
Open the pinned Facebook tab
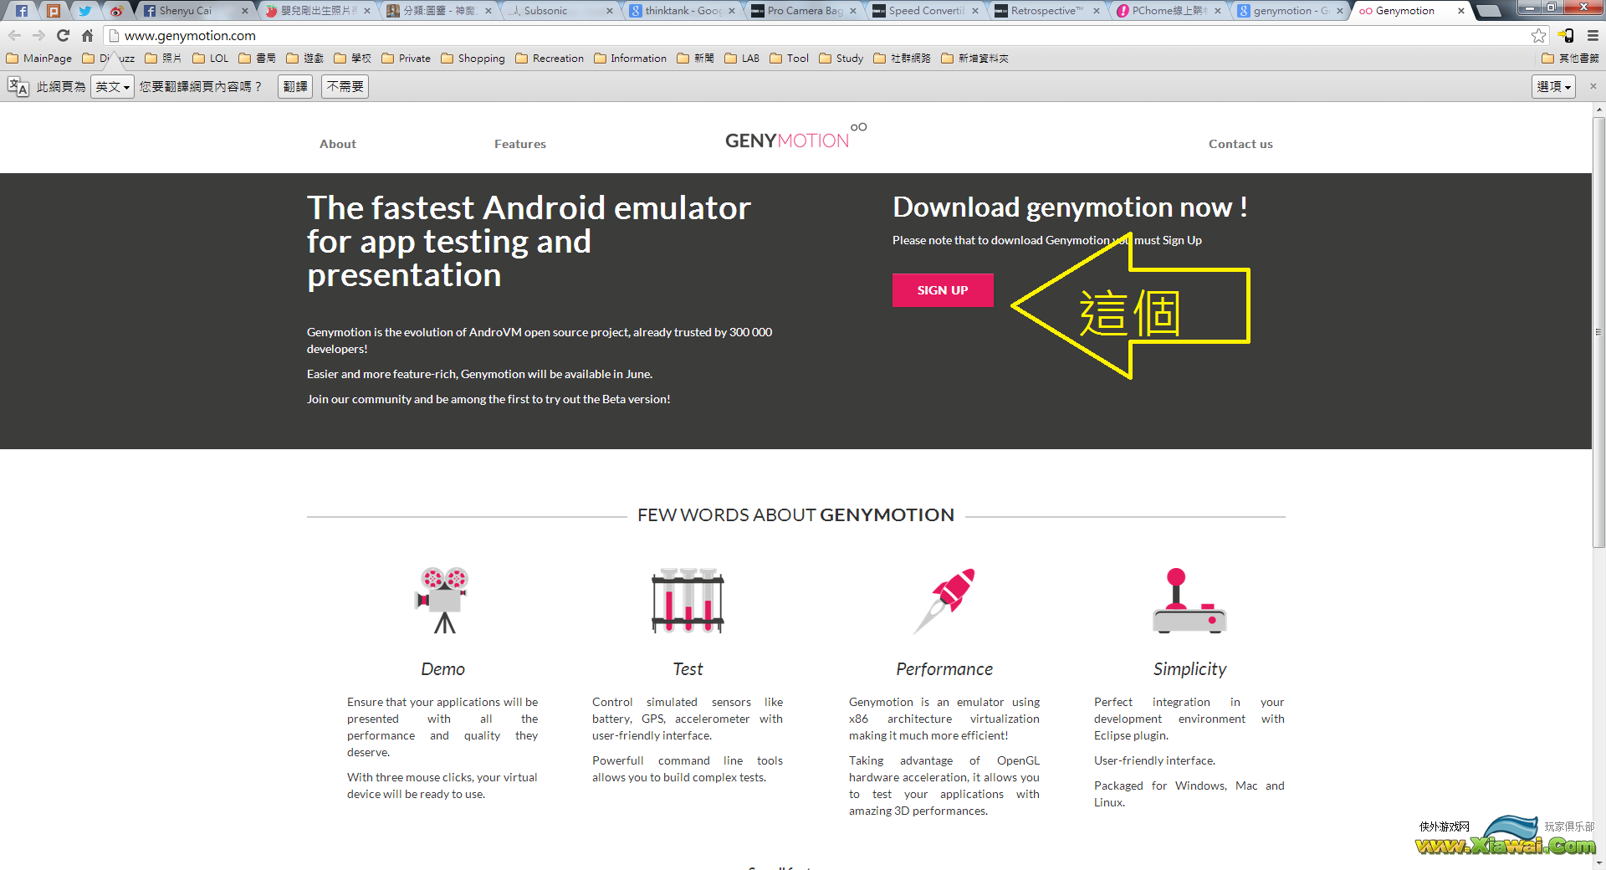coord(22,11)
